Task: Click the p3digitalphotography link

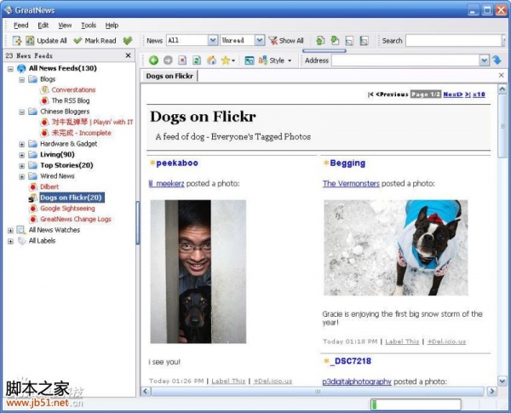Action: click(357, 381)
